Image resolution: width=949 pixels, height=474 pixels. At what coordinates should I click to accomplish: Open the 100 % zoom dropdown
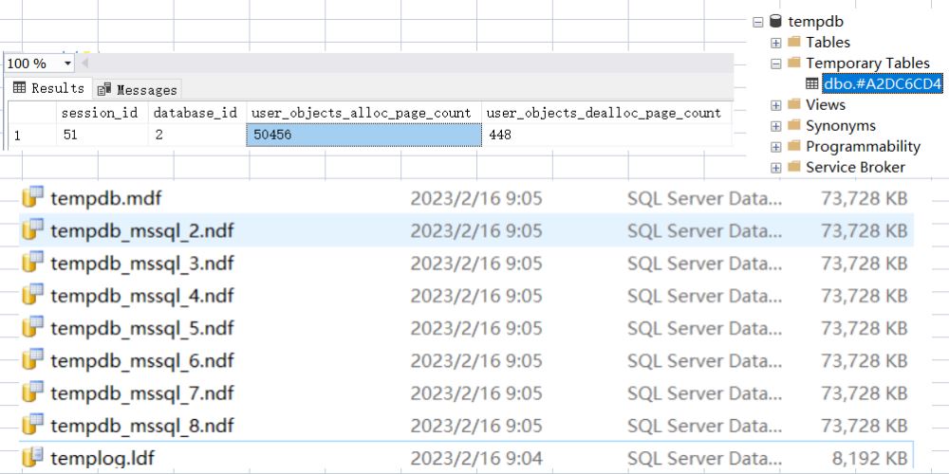pyautogui.click(x=67, y=64)
